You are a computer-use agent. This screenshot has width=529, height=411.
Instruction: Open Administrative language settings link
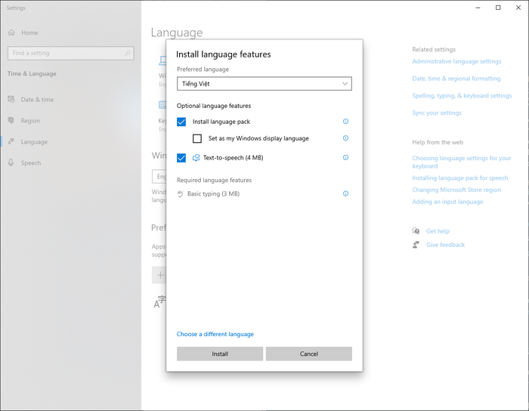456,61
